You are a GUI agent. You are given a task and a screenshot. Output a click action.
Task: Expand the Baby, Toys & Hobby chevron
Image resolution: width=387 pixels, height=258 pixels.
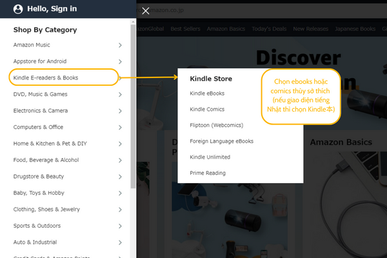[x=120, y=193]
